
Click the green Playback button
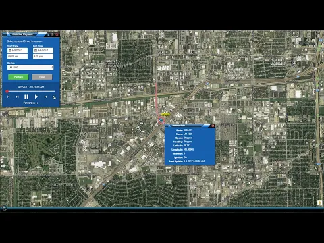coord(18,77)
